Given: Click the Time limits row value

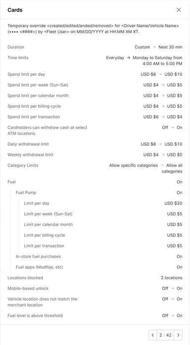Looking at the screenshot, I should click(144, 61).
